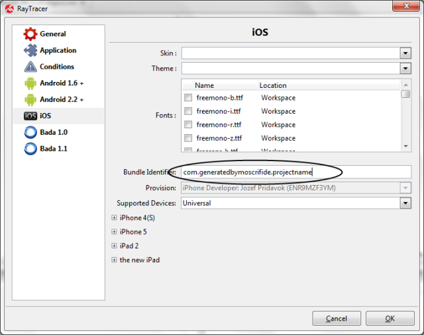Close the RayTracer dialog window
The height and width of the screenshot is (335, 424).
[406, 6]
